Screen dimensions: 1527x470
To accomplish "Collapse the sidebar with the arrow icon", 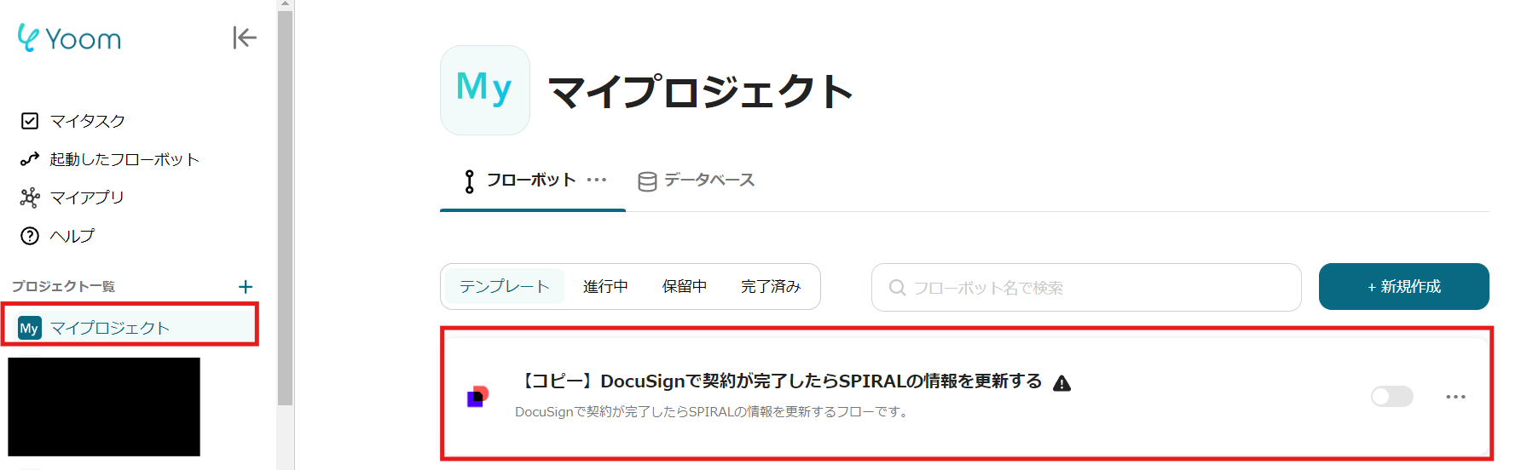I will tap(245, 37).
